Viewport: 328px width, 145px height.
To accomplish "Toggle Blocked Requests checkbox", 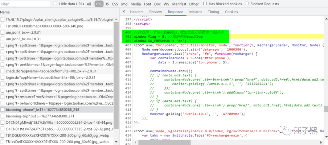I will pyautogui.click(x=247, y=4).
